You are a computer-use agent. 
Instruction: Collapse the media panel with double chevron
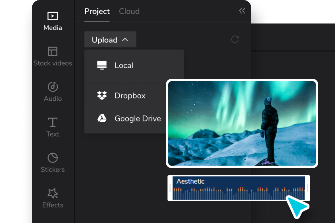242,11
